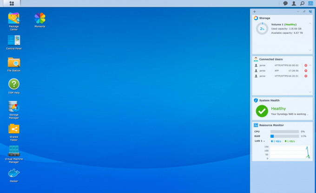Image resolution: width=316 pixels, height=193 pixels.
Task: Launch Virtual Machine Manager
Action: point(13,151)
